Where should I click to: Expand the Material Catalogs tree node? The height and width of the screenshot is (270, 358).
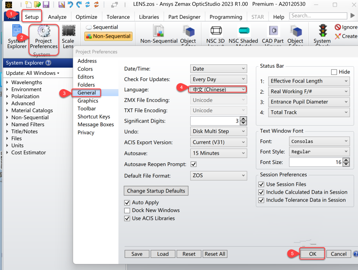pos(7,110)
